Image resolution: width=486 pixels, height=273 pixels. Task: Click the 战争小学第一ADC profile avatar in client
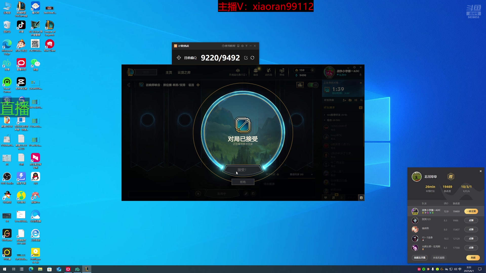(329, 72)
